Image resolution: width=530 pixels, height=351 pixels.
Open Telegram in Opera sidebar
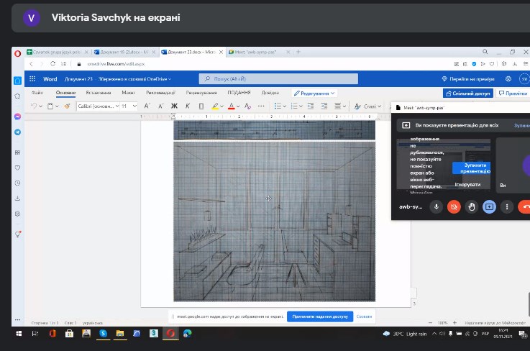pyautogui.click(x=17, y=132)
